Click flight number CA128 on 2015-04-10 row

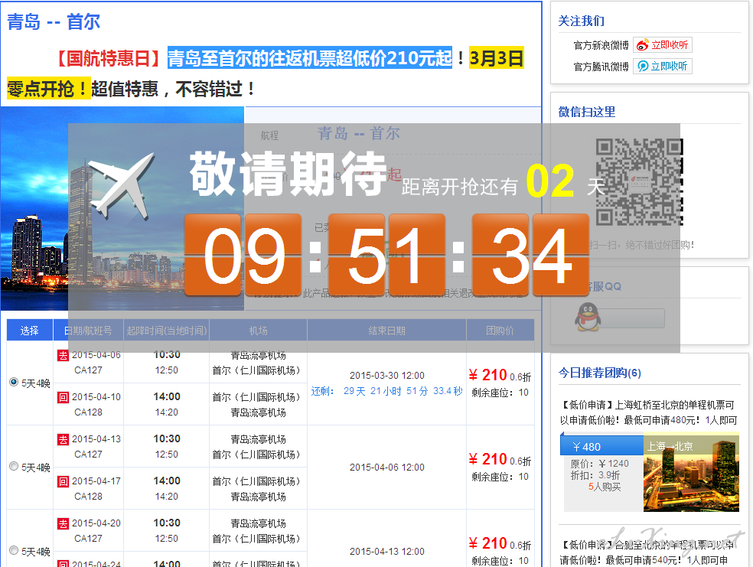tap(88, 412)
